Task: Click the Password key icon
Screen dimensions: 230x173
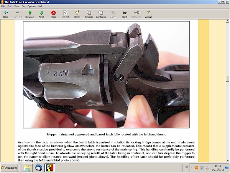Action: point(136,15)
